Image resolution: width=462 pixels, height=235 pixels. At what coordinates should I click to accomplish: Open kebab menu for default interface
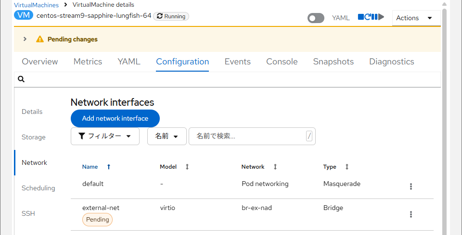(x=411, y=186)
